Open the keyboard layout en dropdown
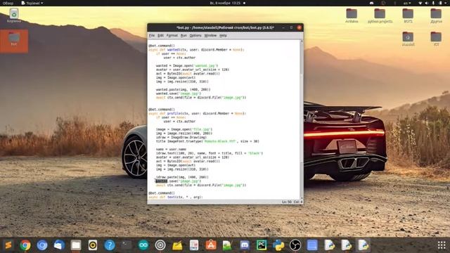The width and height of the screenshot is (450, 253). pyautogui.click(x=407, y=3)
